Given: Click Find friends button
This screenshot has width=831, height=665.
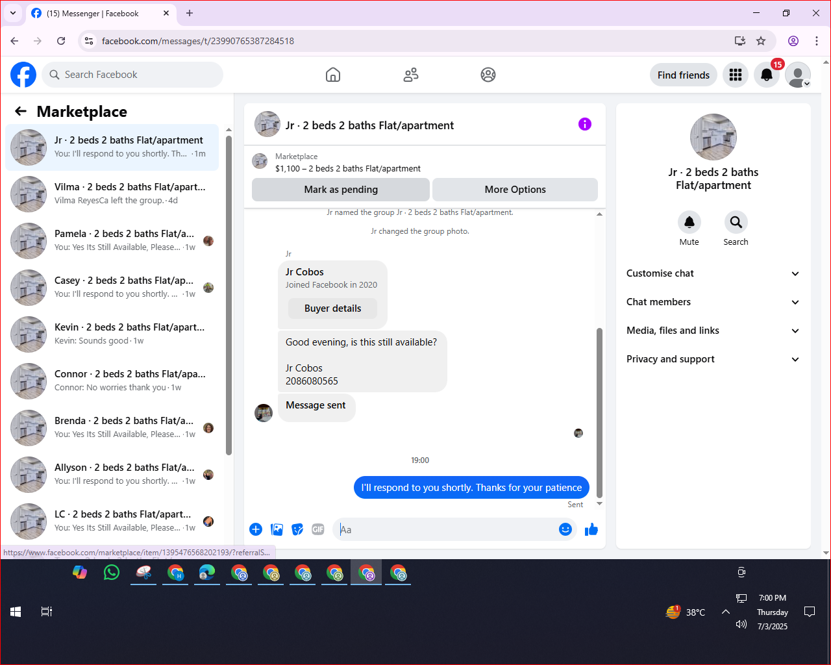Looking at the screenshot, I should 684,75.
